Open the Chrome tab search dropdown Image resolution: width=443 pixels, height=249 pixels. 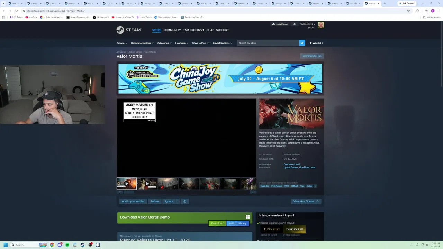[4, 3]
